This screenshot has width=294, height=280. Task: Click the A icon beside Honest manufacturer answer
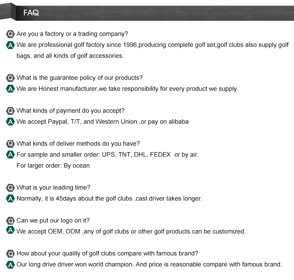point(11,89)
